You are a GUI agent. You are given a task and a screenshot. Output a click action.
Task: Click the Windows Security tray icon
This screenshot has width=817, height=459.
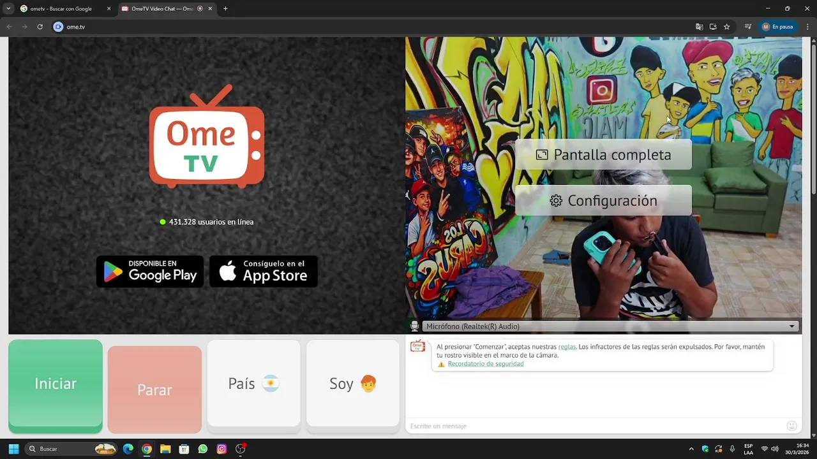[x=705, y=449]
